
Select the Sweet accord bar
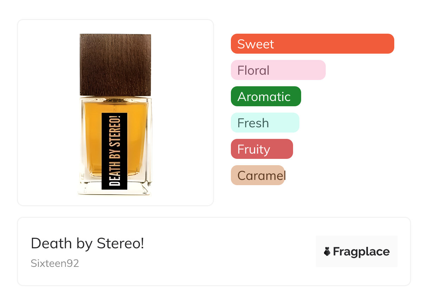[x=312, y=44]
